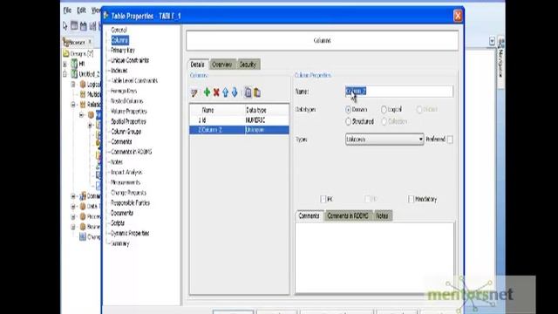Collapse the Untitled_2 design node
Image resolution: width=558 pixels, height=314 pixels.
65,74
